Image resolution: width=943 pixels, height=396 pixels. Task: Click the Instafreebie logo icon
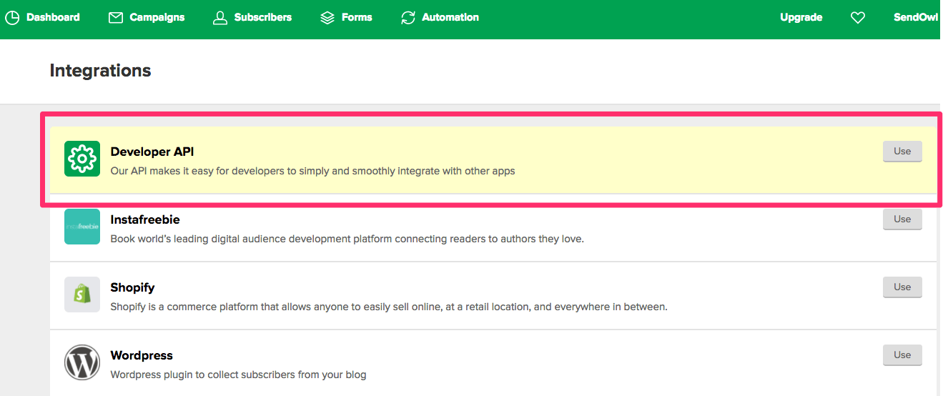coord(82,227)
